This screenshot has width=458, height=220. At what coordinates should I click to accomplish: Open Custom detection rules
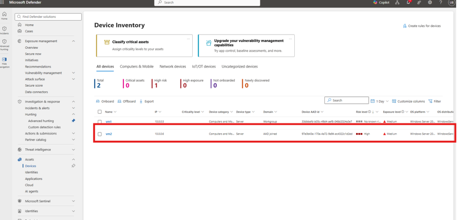[44, 127]
